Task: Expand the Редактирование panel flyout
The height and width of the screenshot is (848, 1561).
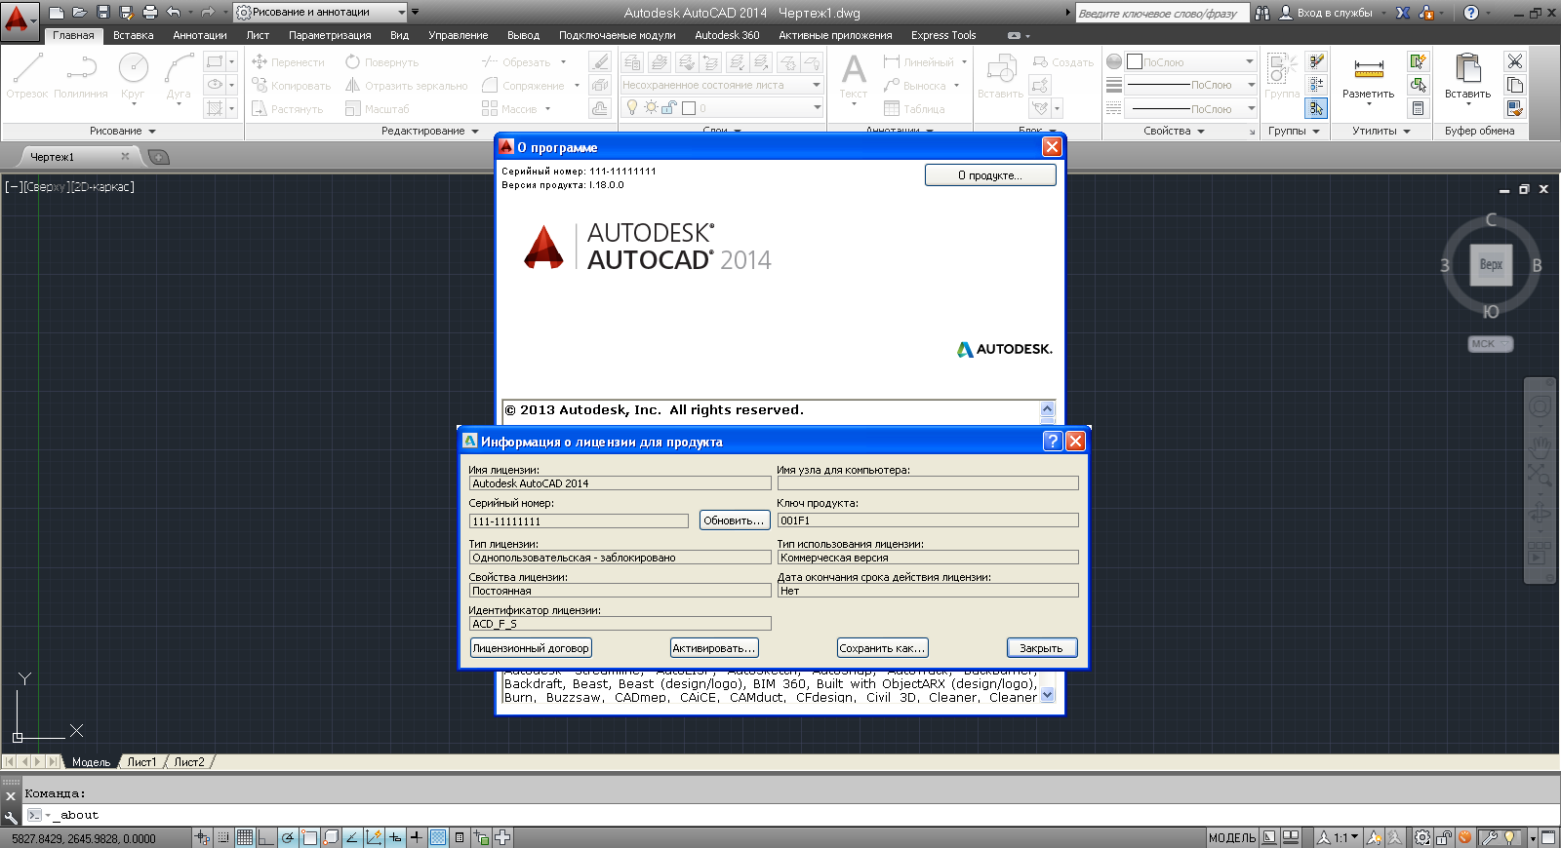Action: tap(430, 131)
